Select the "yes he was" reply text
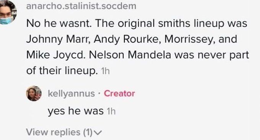The width and height of the screenshot is (260, 140). pos(76,111)
